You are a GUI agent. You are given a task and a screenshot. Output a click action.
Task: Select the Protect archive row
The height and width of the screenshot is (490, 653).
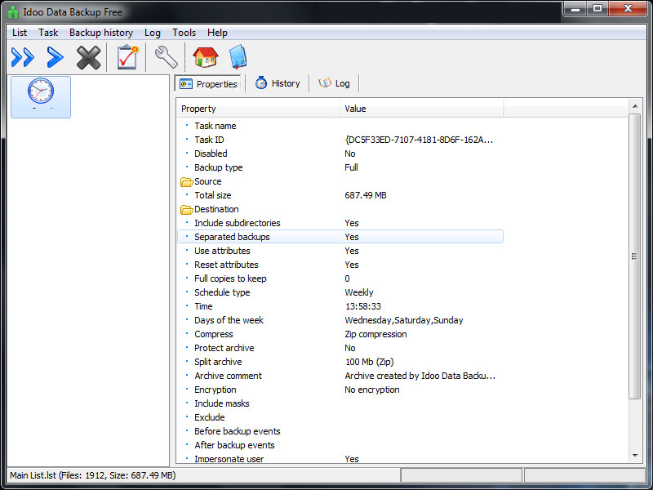[340, 348]
